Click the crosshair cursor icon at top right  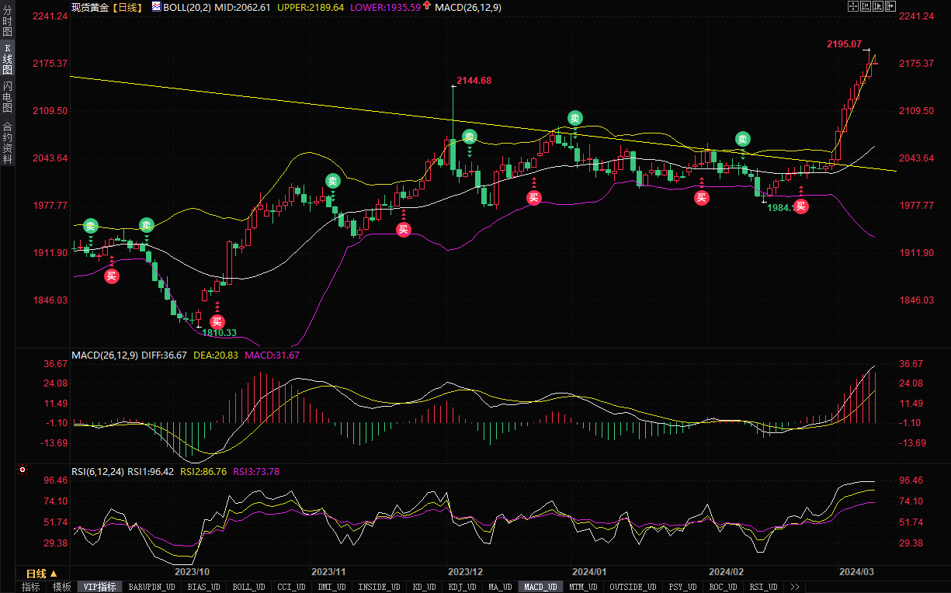pos(854,6)
